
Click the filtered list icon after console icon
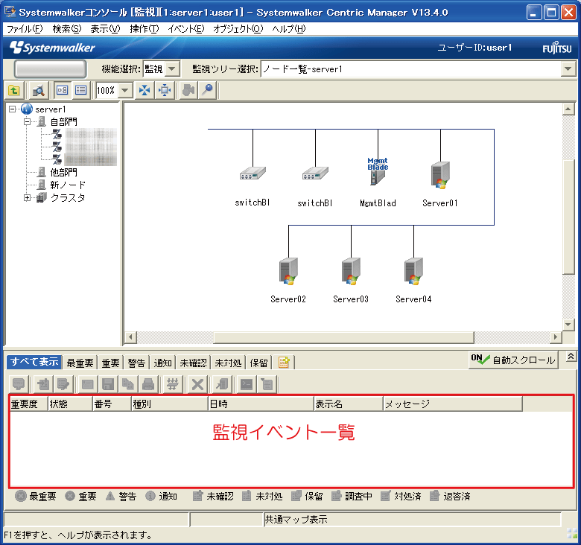tap(267, 384)
